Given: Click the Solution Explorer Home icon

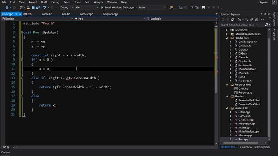Looking at the screenshot, I should 233,19.
